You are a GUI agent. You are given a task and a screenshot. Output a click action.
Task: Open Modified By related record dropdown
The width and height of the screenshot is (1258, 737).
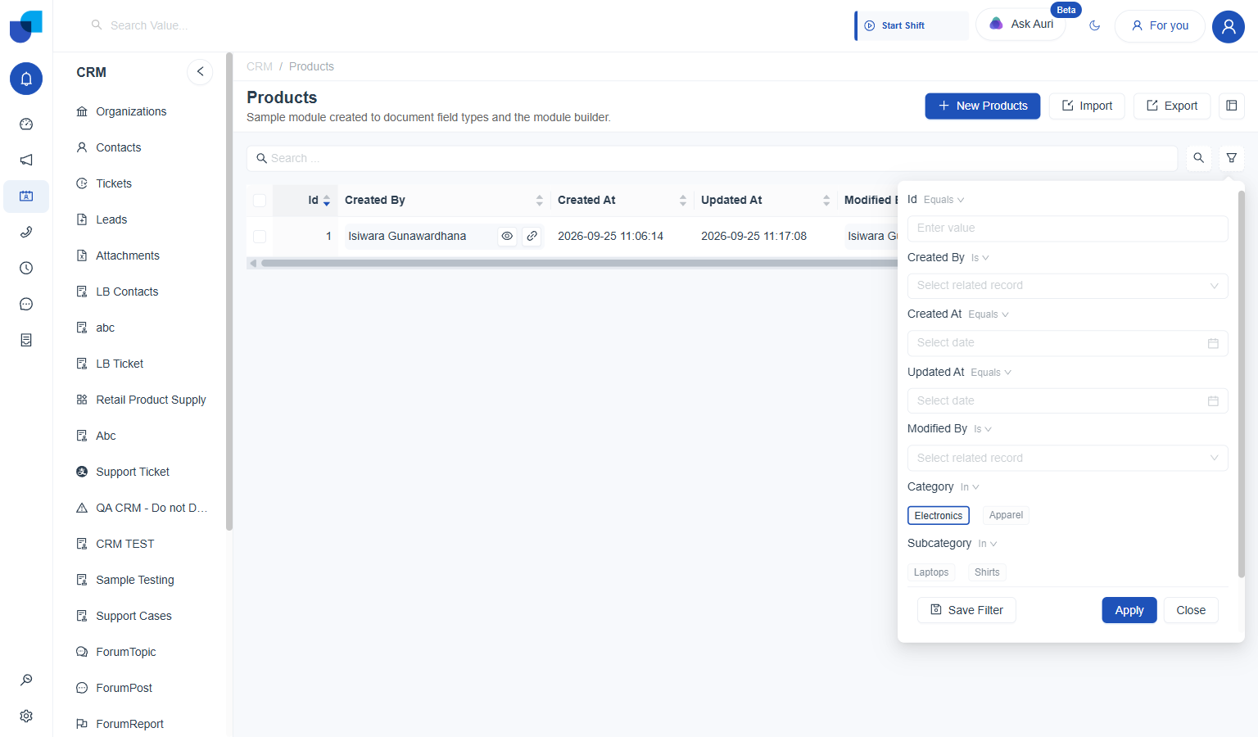1068,458
